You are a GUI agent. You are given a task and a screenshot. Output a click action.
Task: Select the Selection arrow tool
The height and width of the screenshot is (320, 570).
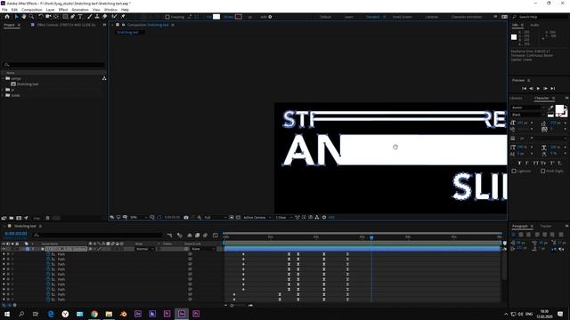point(16,17)
